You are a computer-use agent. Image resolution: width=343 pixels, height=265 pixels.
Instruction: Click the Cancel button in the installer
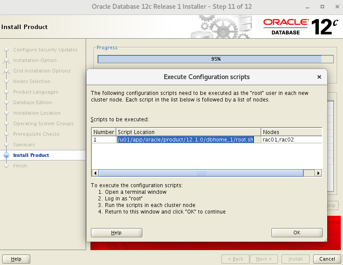click(x=327, y=259)
